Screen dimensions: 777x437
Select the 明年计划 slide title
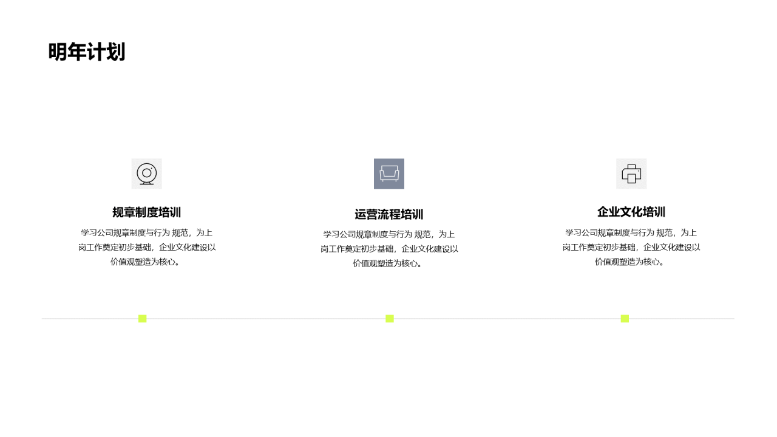pos(87,52)
